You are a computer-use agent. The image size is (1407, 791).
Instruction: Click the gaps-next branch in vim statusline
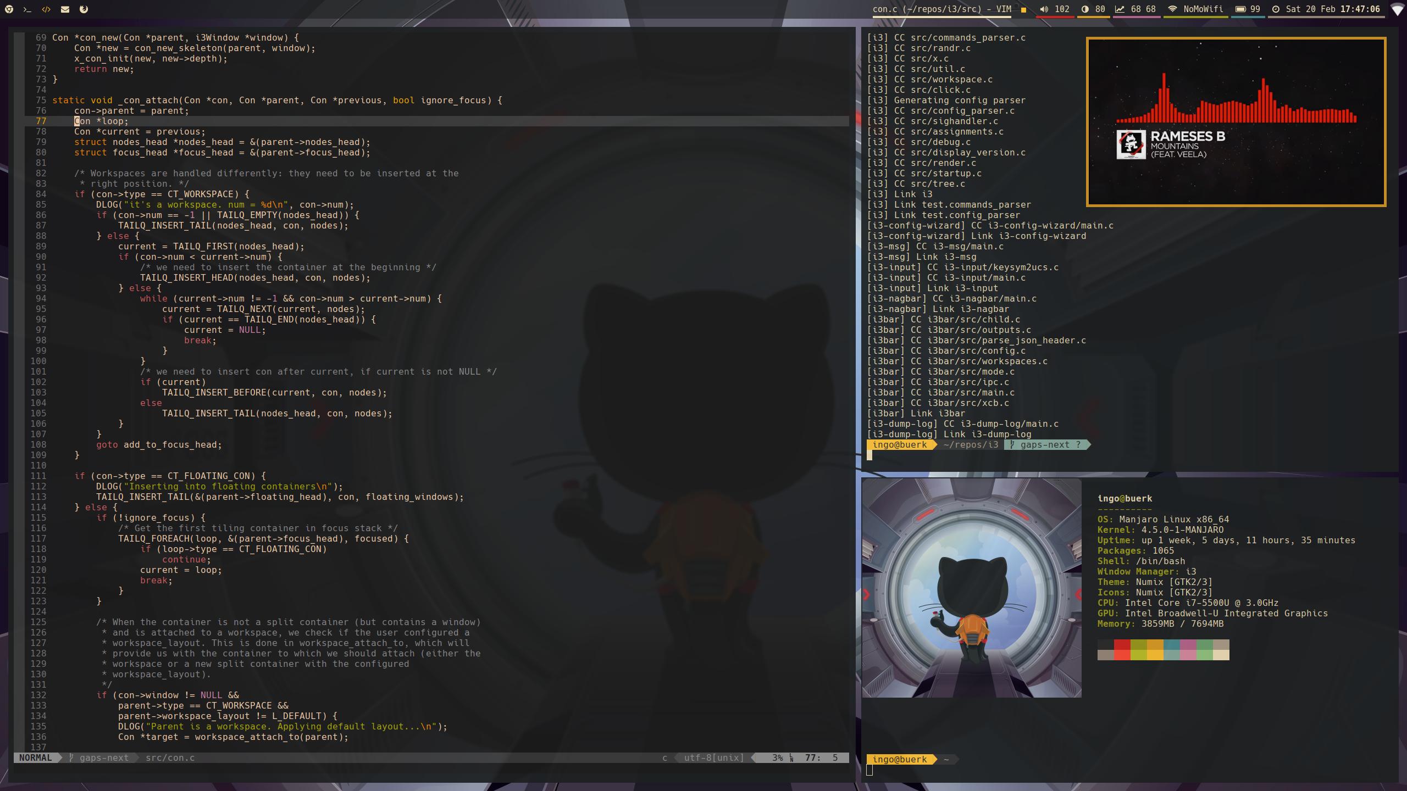coord(103,757)
